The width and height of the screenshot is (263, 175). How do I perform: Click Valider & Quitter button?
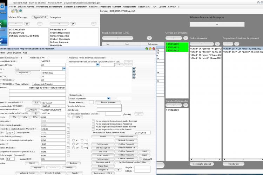click(27, 173)
